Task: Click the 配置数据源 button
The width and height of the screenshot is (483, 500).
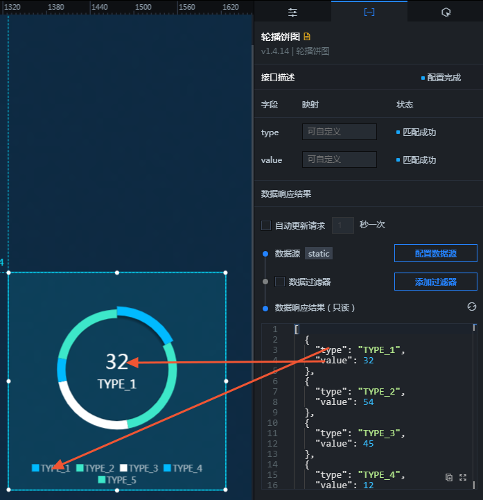Action: click(x=435, y=253)
